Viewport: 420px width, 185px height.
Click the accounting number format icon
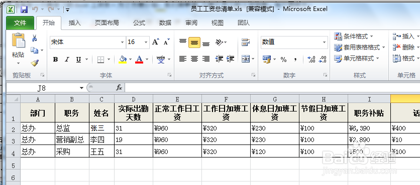coord(267,59)
